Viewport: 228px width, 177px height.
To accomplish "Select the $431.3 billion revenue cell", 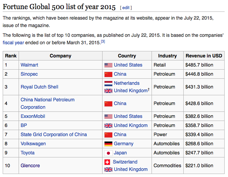I will pos(204,87).
